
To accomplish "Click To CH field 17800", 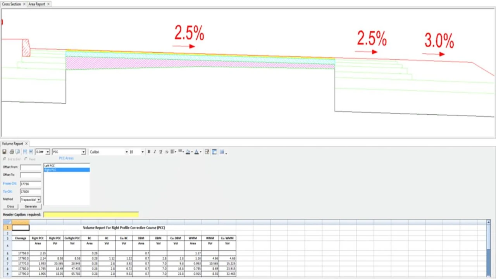I will click(31, 191).
